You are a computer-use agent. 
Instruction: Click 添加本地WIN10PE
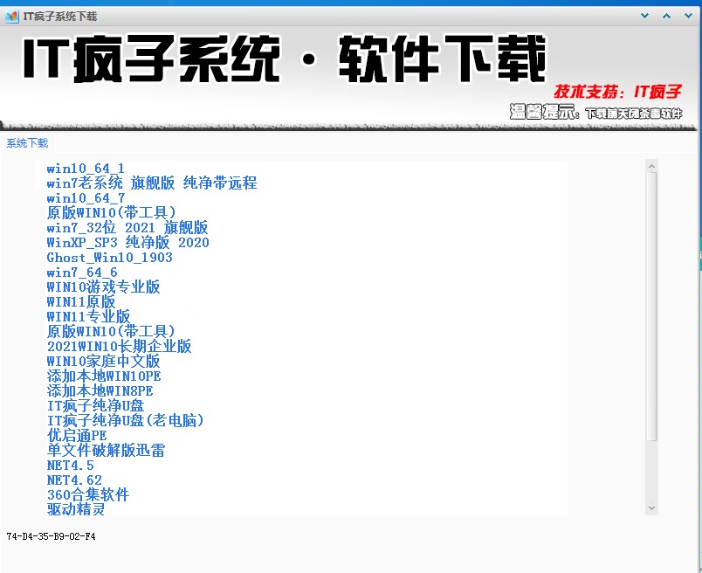[x=103, y=376]
